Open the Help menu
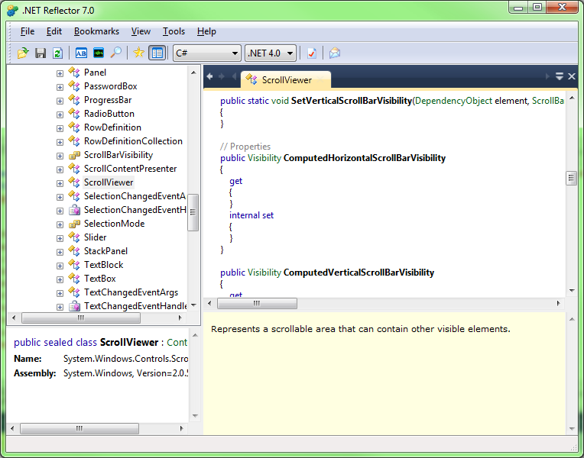This screenshot has width=584, height=458. 206,31
